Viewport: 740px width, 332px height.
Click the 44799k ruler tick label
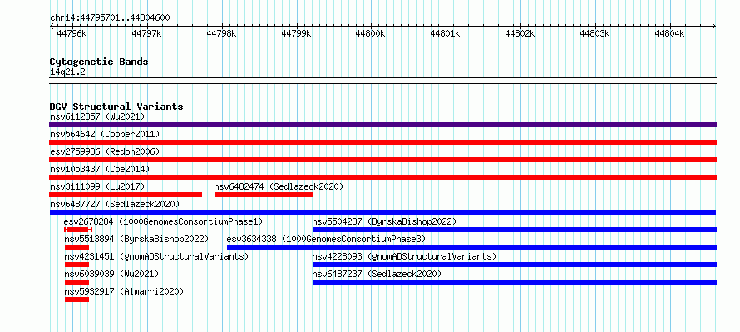[x=296, y=33]
